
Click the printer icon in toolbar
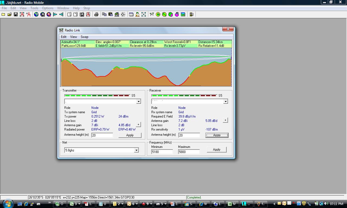pyautogui.click(x=96, y=14)
